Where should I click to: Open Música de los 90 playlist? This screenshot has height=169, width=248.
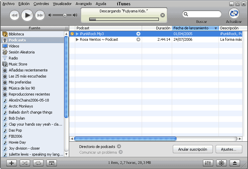[32, 88]
